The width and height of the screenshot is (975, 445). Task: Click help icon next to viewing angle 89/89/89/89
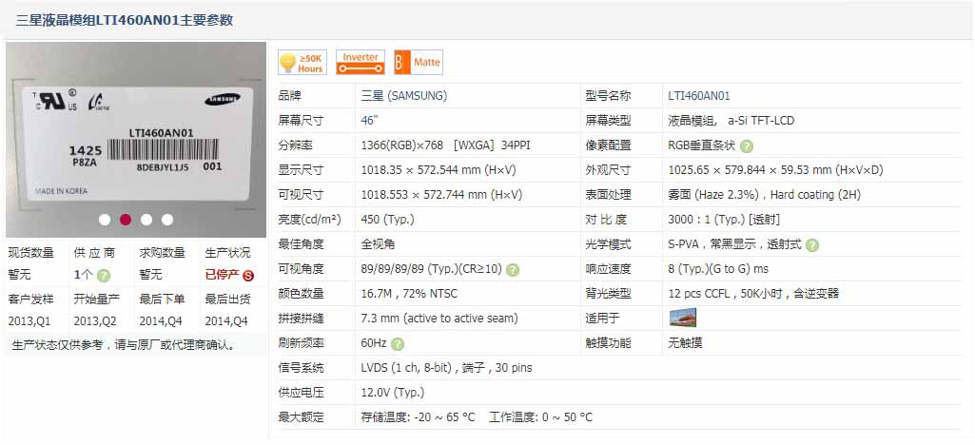click(513, 270)
